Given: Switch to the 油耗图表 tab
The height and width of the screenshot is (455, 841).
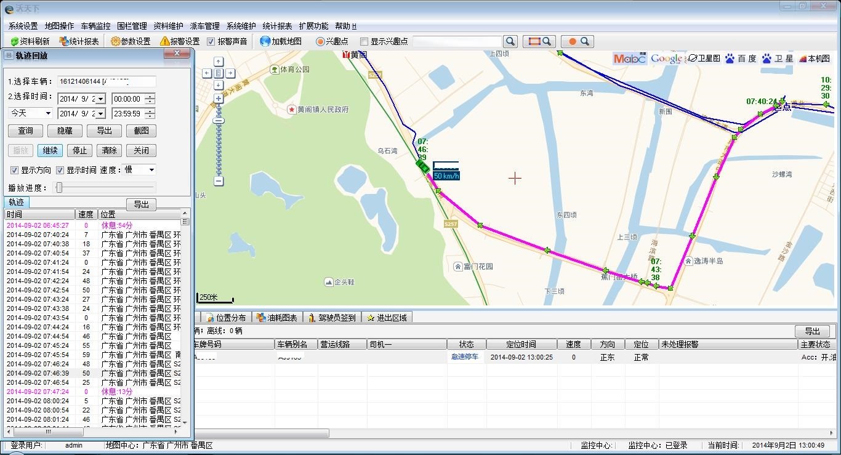Looking at the screenshot, I should point(277,318).
